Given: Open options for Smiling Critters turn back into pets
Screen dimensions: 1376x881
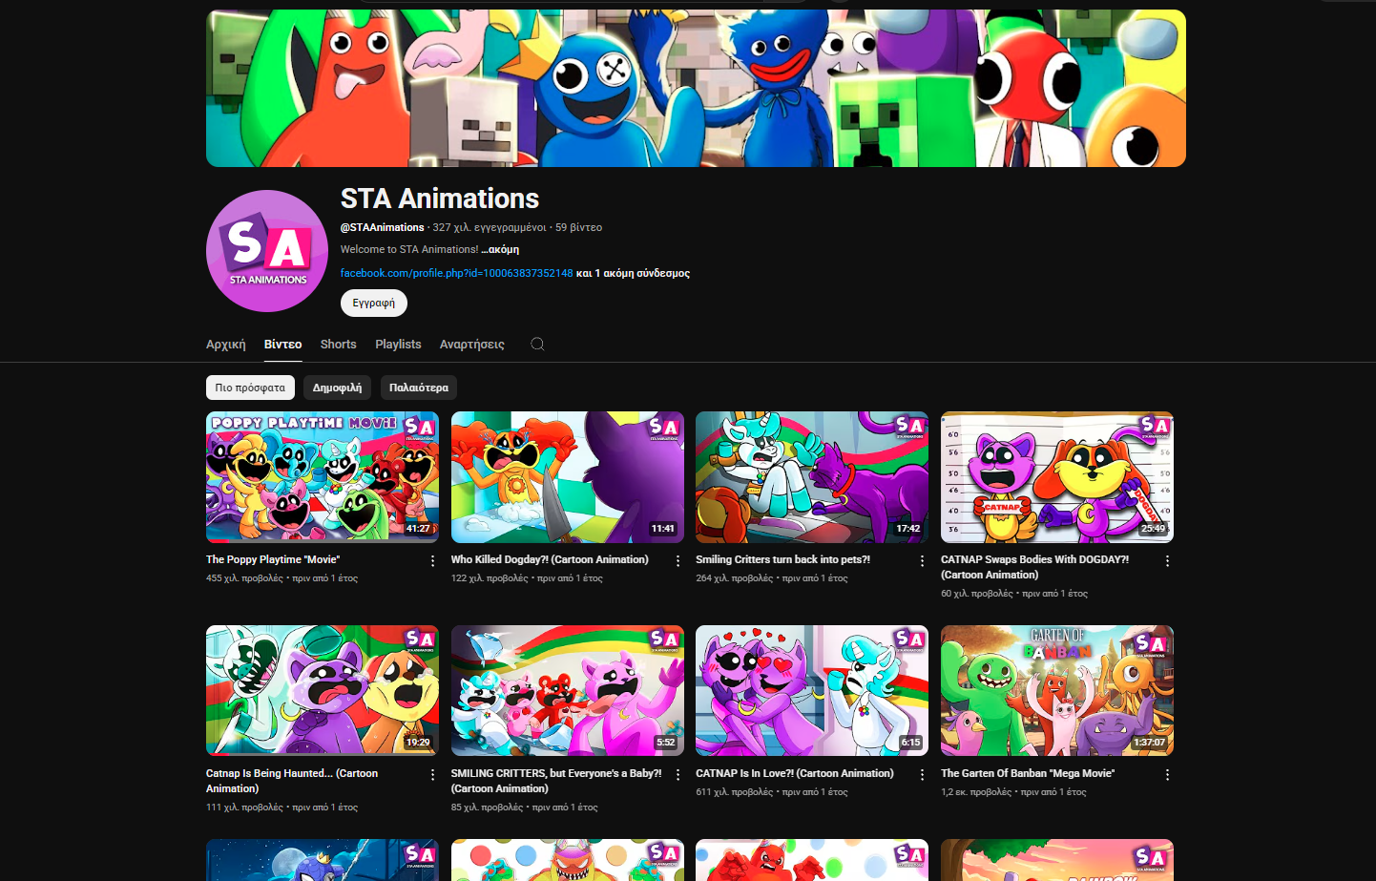Looking at the screenshot, I should (922, 561).
